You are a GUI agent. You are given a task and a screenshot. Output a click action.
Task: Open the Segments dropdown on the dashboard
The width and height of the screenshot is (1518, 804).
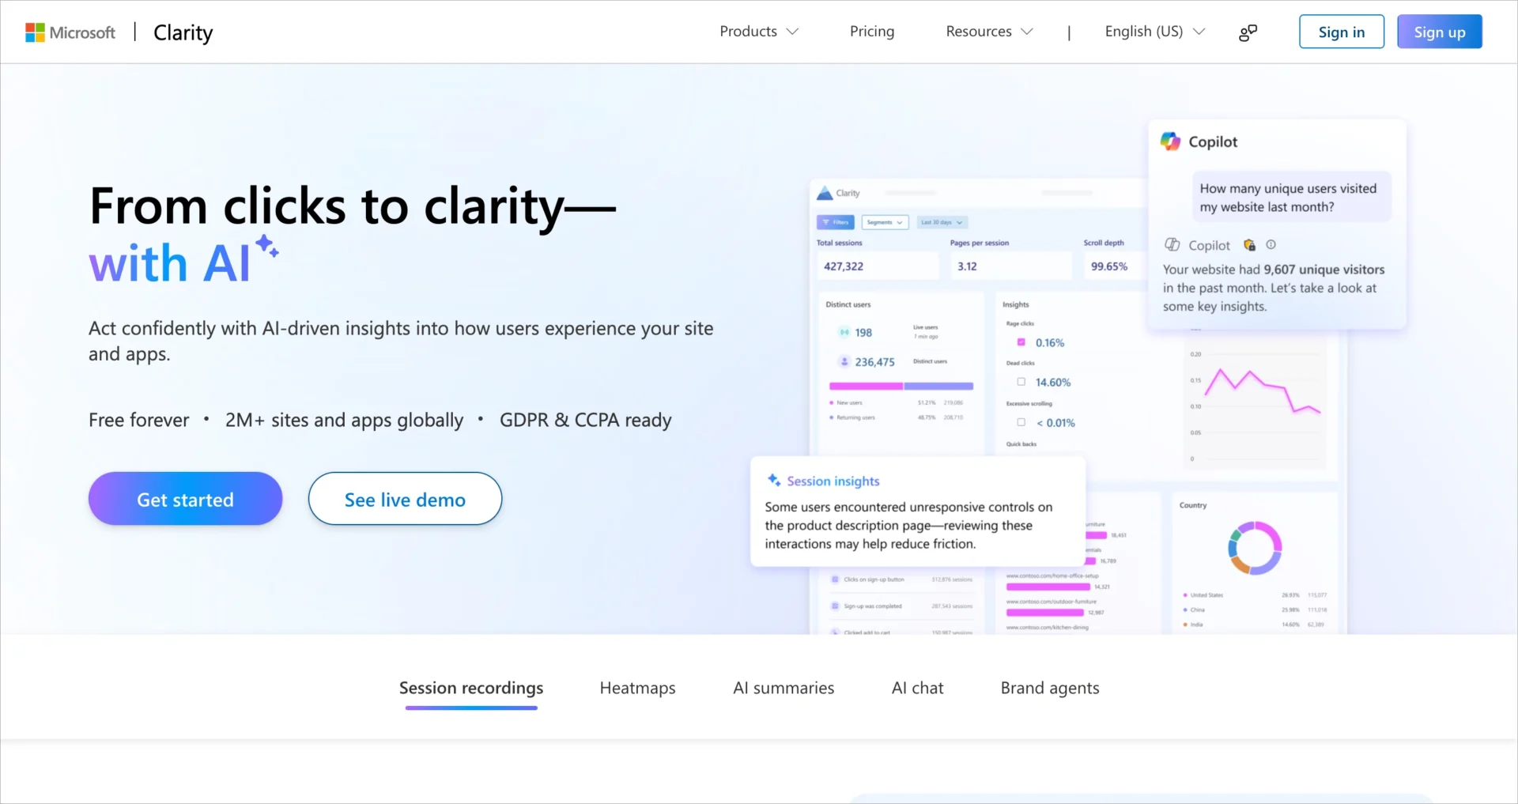pyautogui.click(x=885, y=222)
